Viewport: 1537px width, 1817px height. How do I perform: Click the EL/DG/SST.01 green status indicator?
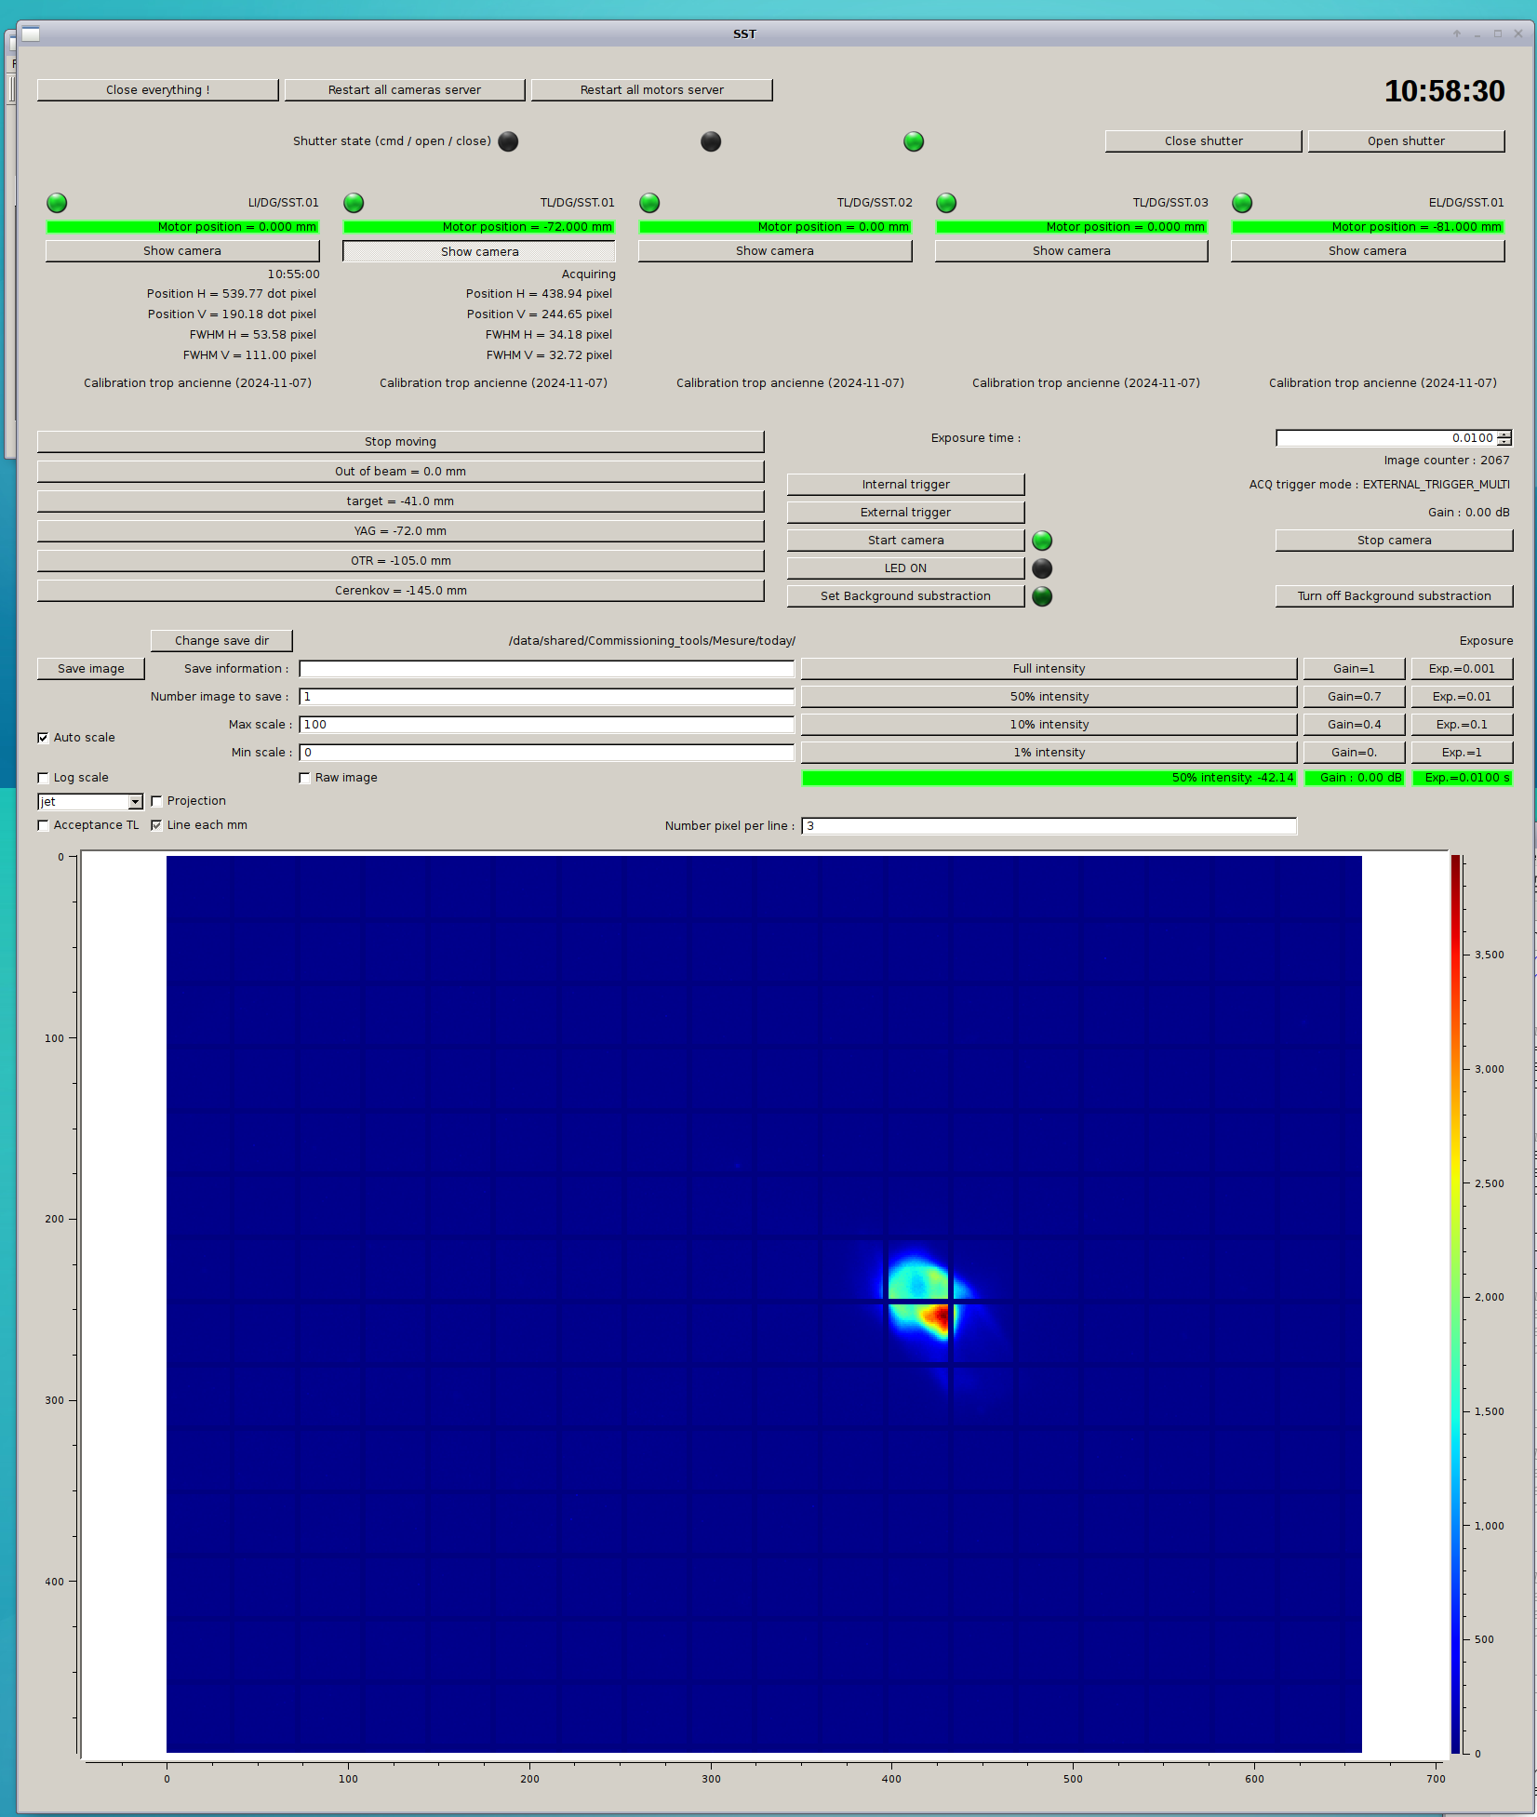click(x=1242, y=203)
